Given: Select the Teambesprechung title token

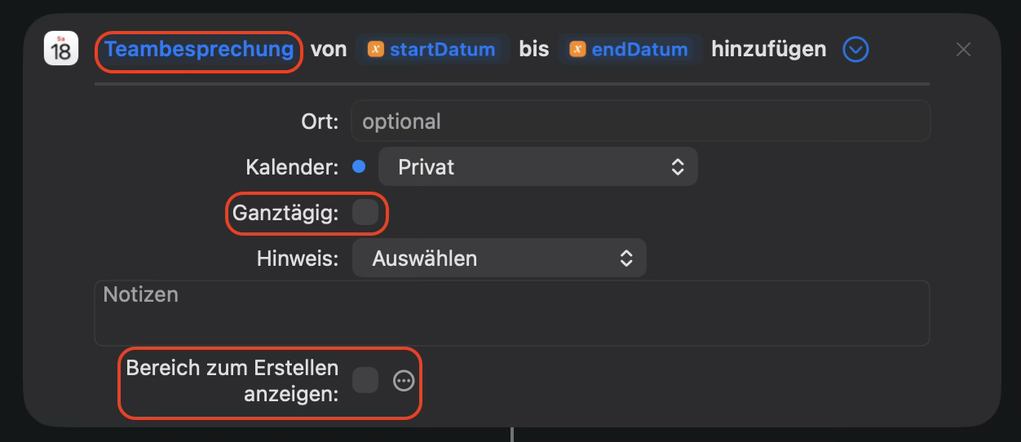Looking at the screenshot, I should (199, 50).
